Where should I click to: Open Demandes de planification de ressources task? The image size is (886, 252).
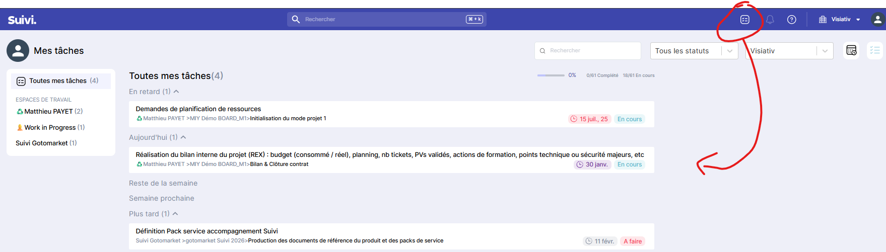[x=198, y=109]
